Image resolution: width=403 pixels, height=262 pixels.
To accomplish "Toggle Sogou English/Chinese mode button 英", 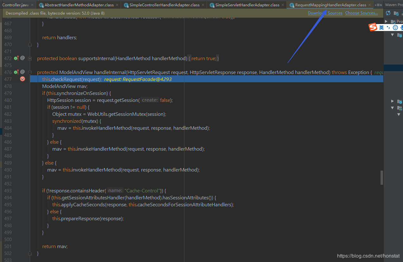I will (x=381, y=28).
